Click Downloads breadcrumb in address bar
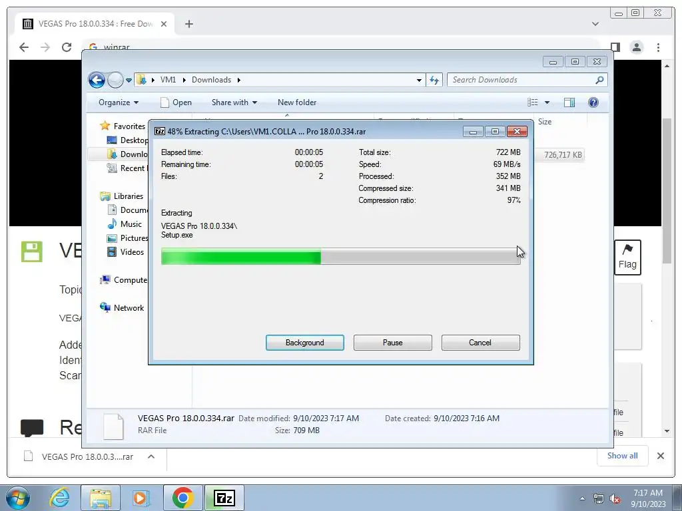682x511 pixels. point(211,80)
